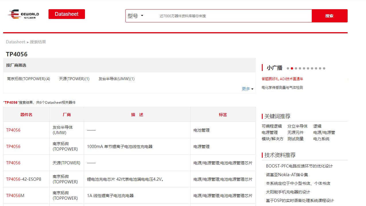Screen dimensions: 366x206
Task: Open article 太阳能手机充电器的设计
Action: tap(288, 192)
